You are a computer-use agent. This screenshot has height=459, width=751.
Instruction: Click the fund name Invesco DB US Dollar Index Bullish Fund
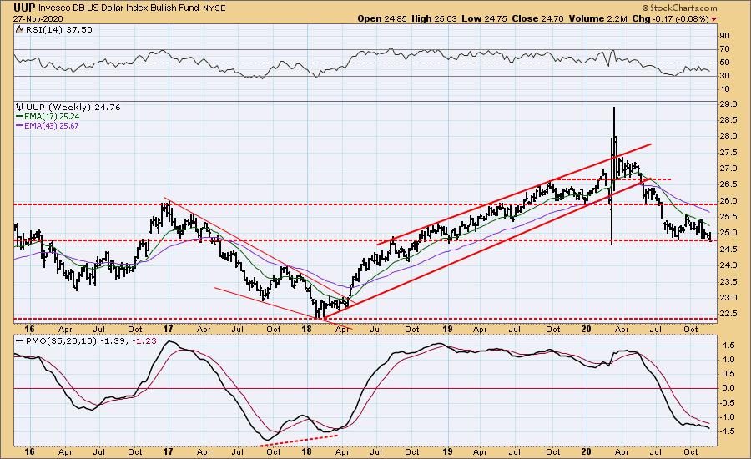click(118, 8)
